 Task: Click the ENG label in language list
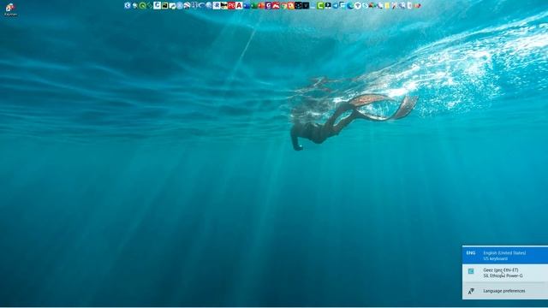471,253
